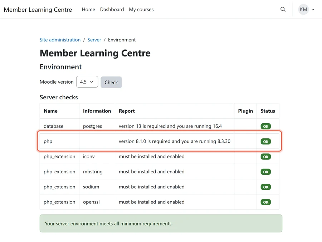Image resolution: width=322 pixels, height=242 pixels.
Task: Click the Member Learning Centre brand link
Action: [38, 10]
